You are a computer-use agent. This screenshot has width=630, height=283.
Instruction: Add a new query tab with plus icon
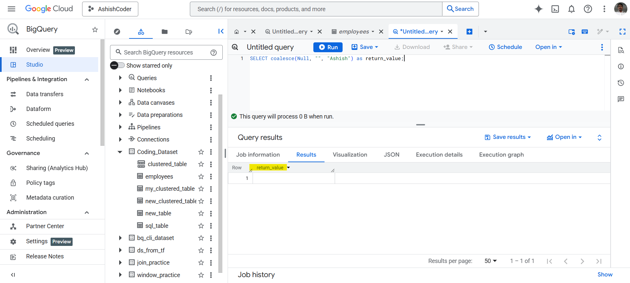pyautogui.click(x=469, y=32)
